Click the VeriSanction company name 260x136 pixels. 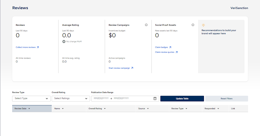pyautogui.click(x=239, y=8)
